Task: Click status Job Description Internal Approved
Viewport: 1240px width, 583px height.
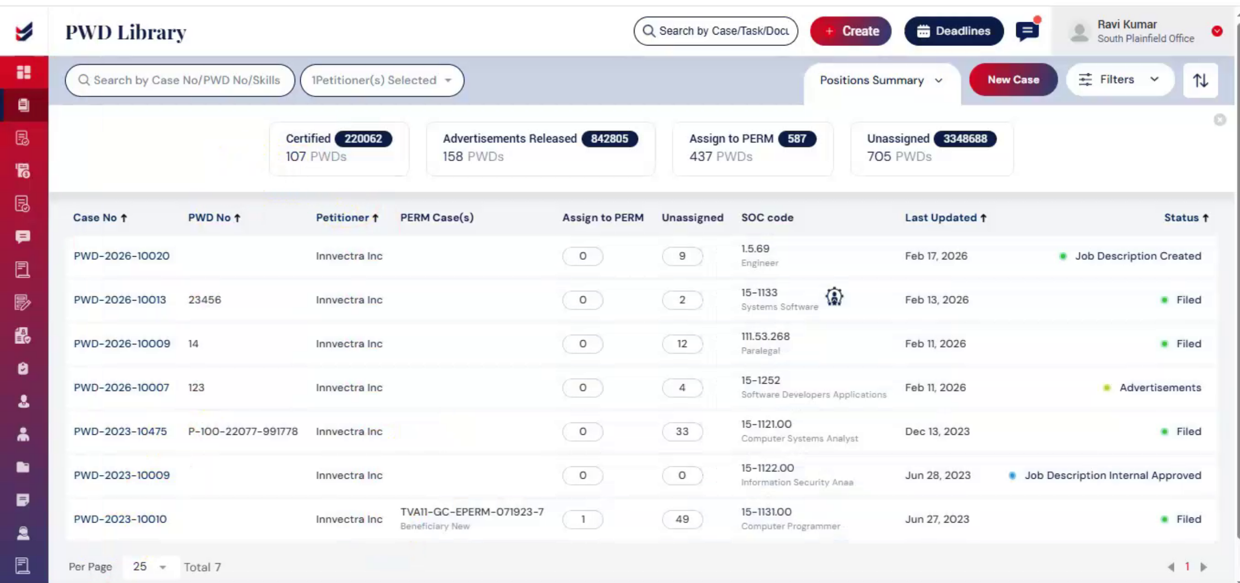Action: (x=1113, y=476)
